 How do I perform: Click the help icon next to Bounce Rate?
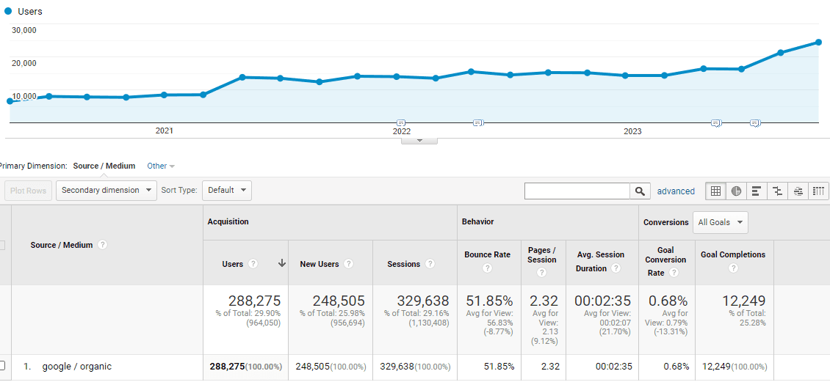pos(487,269)
